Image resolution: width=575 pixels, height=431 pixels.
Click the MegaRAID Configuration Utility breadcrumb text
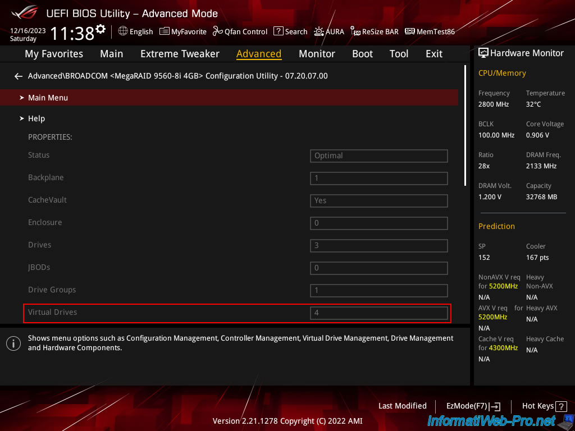pyautogui.click(x=178, y=76)
